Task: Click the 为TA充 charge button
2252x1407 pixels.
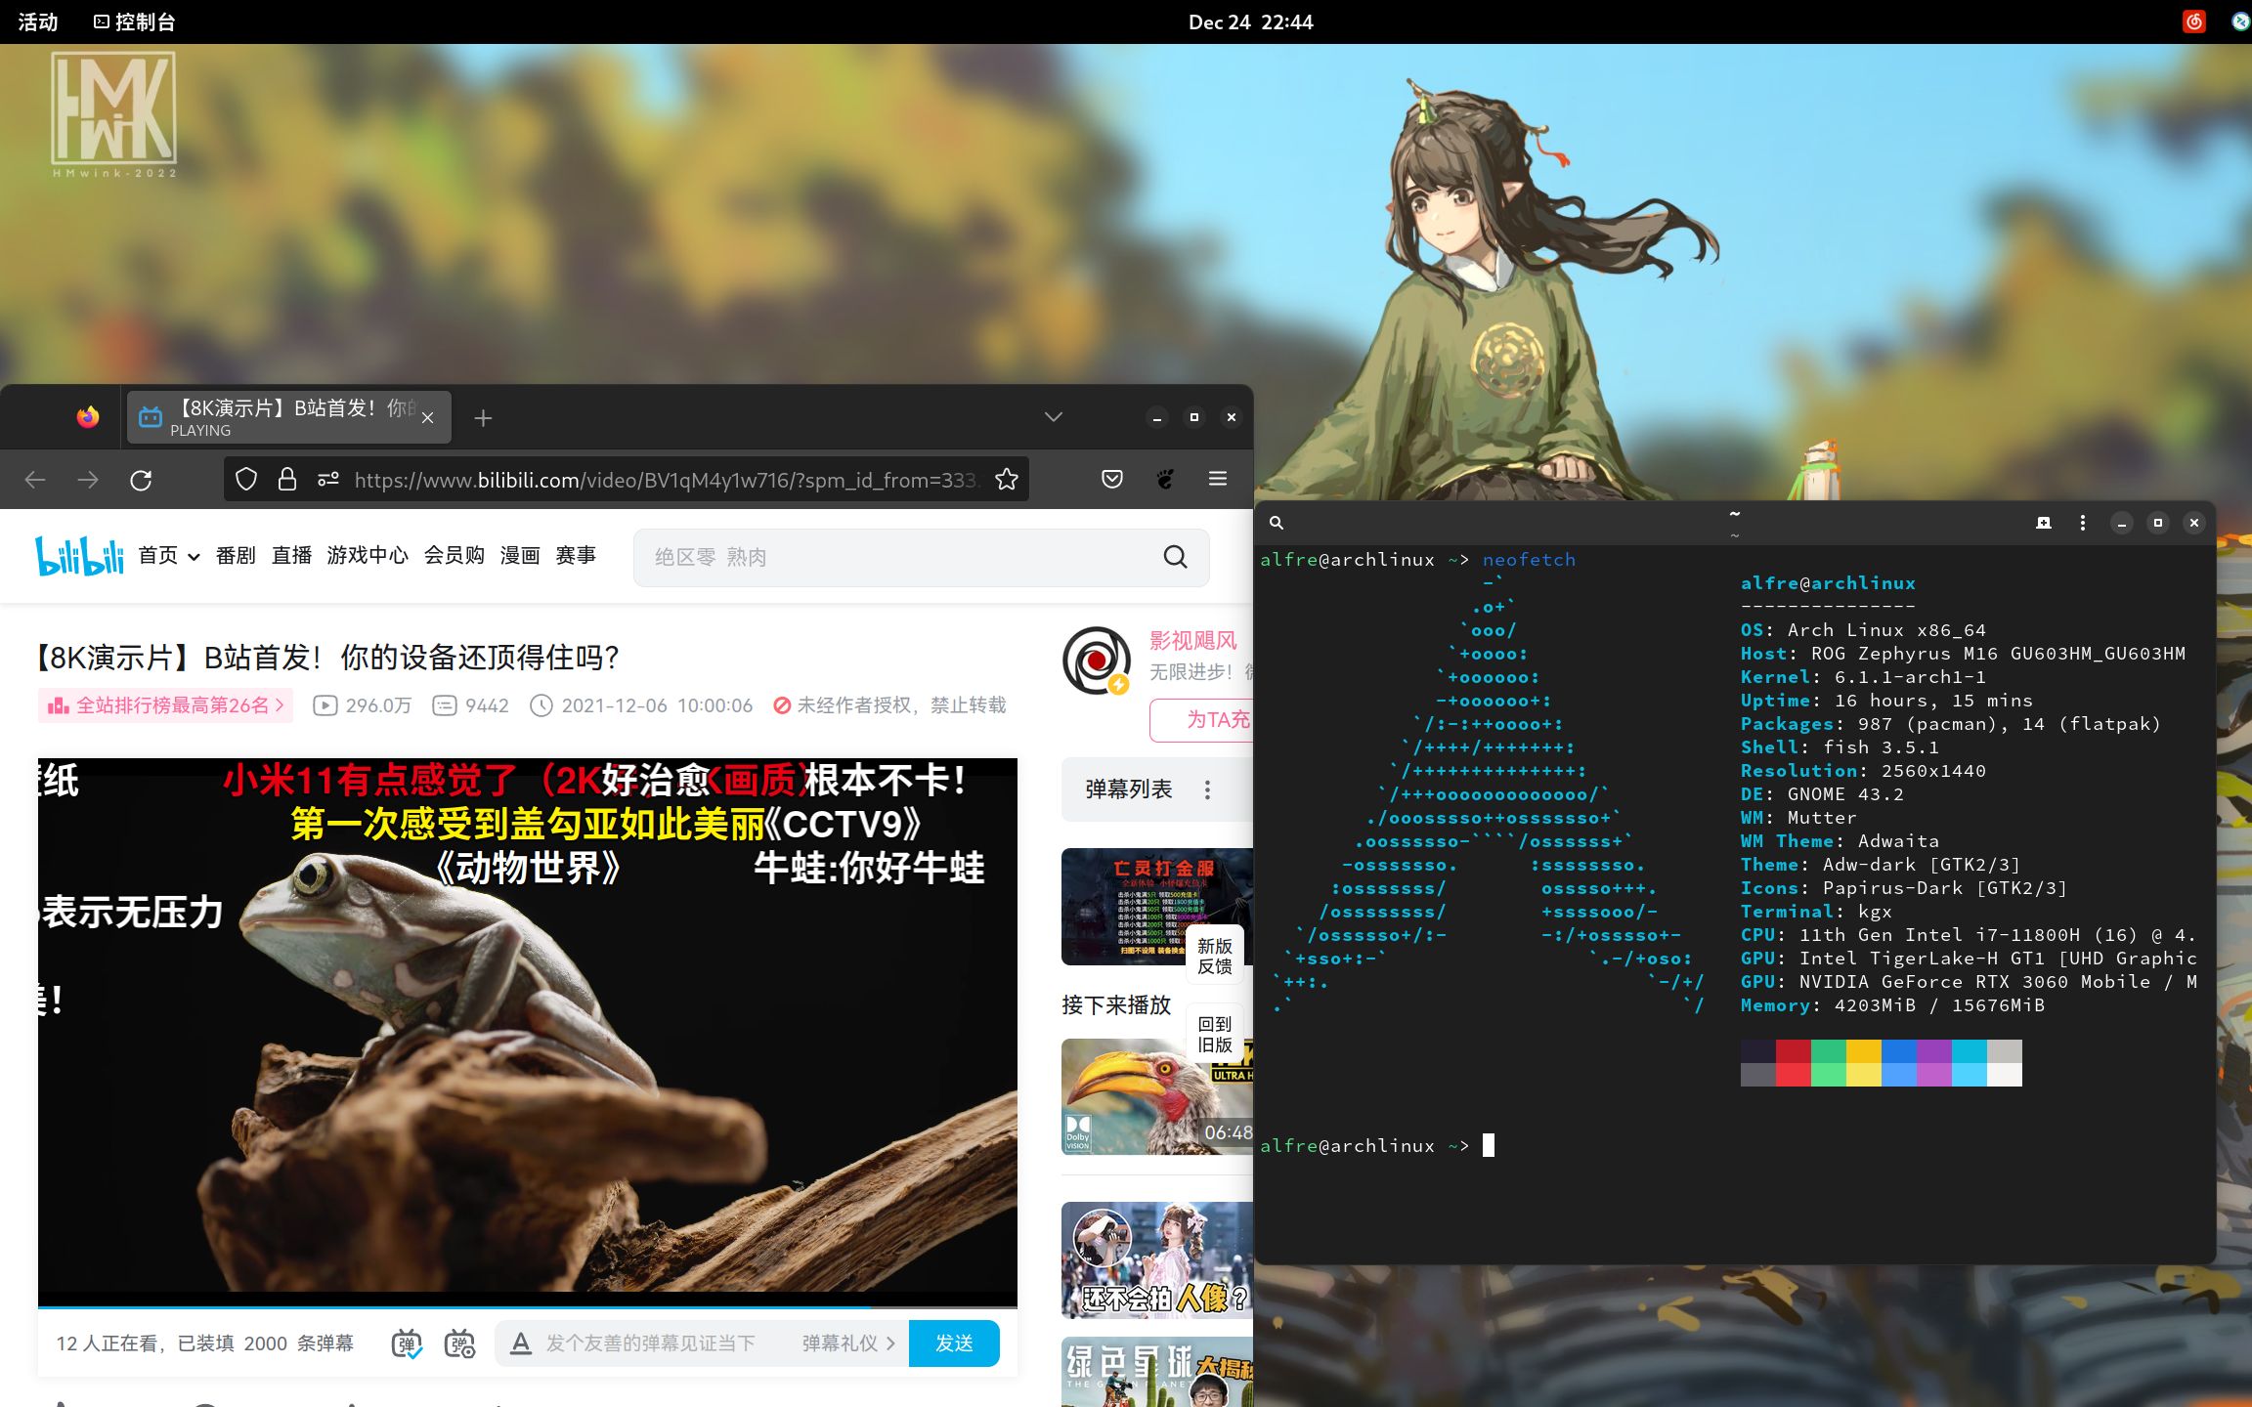Action: (1202, 720)
